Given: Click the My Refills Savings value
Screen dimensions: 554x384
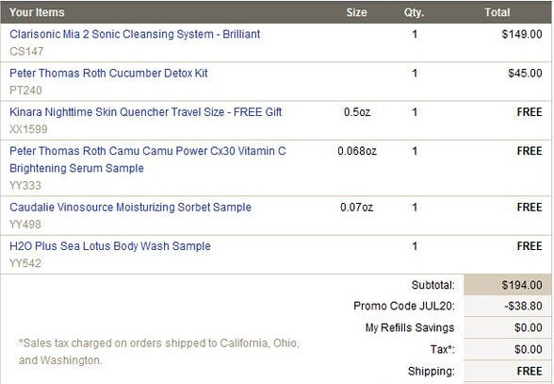Looking at the screenshot, I should [529, 327].
